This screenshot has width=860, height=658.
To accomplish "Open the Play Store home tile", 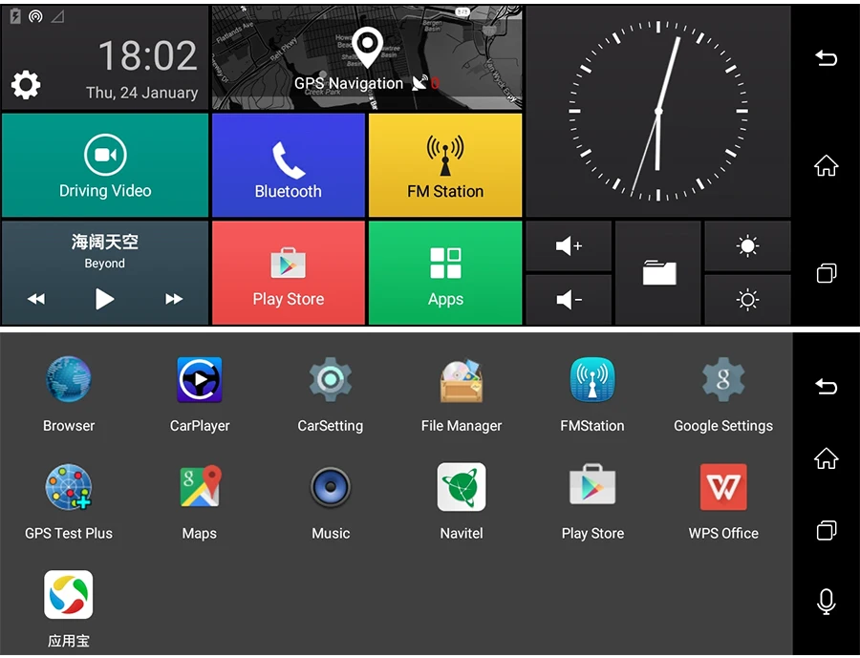I will (x=288, y=272).
